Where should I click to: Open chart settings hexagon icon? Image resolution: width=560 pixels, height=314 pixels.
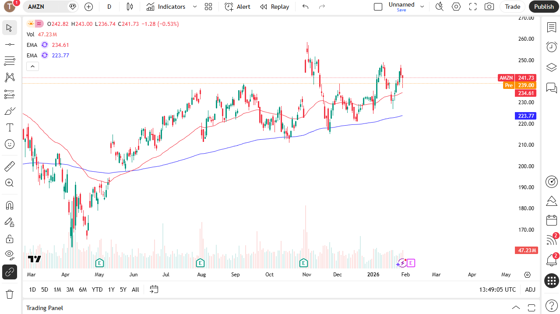456,7
